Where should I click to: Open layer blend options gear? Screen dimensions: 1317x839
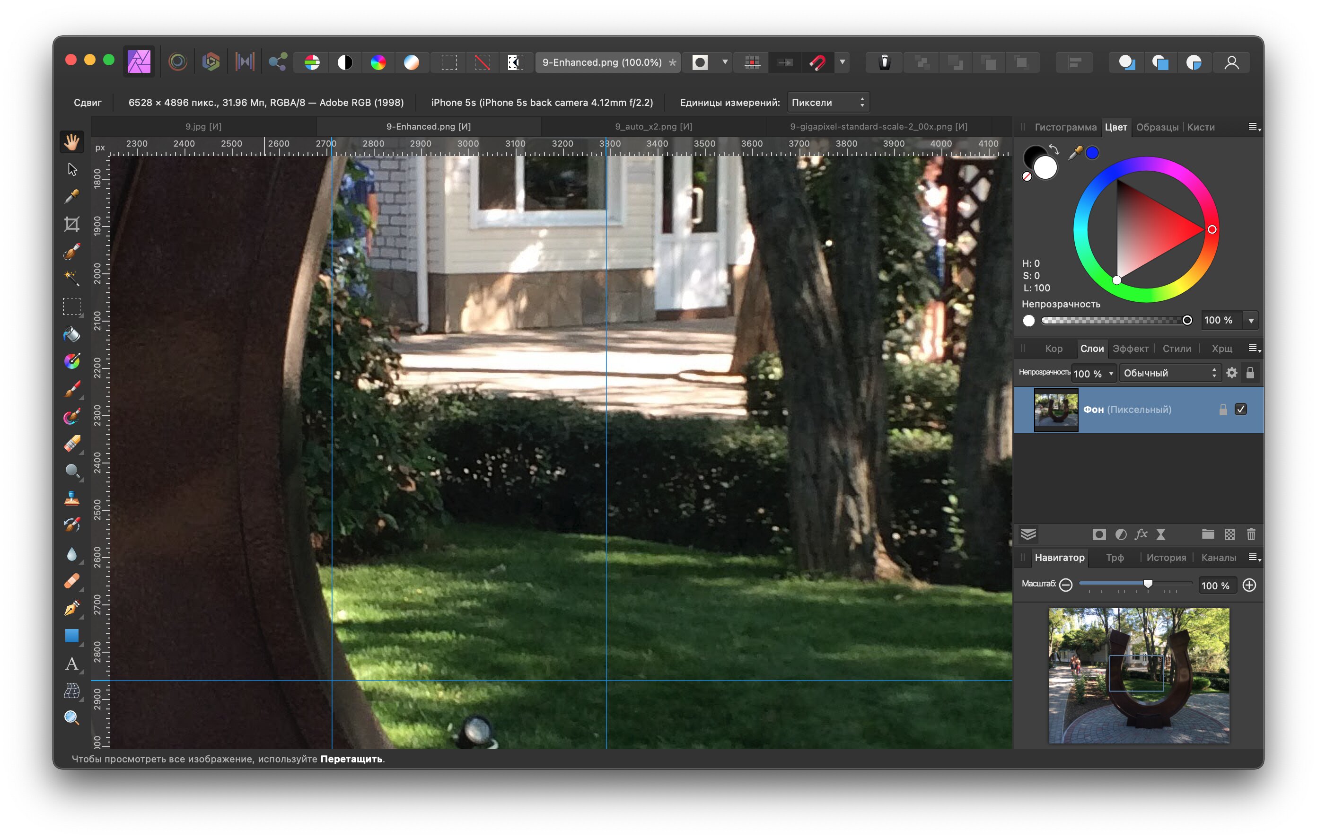point(1231,373)
